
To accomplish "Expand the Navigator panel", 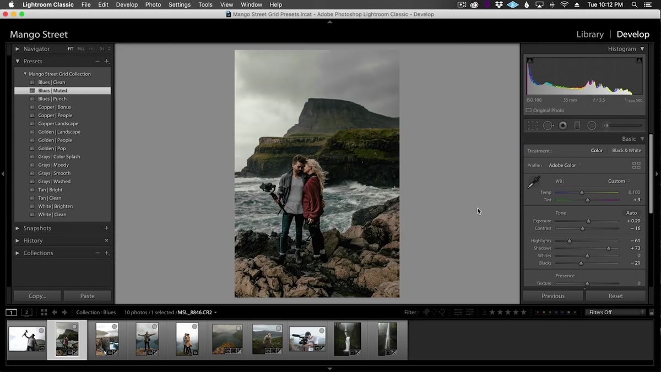I will click(x=18, y=49).
